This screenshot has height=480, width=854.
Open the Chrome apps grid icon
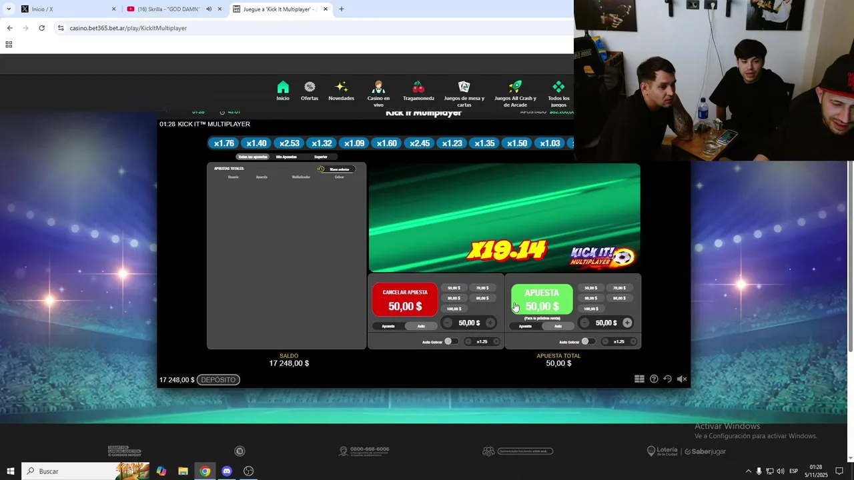pos(9,45)
